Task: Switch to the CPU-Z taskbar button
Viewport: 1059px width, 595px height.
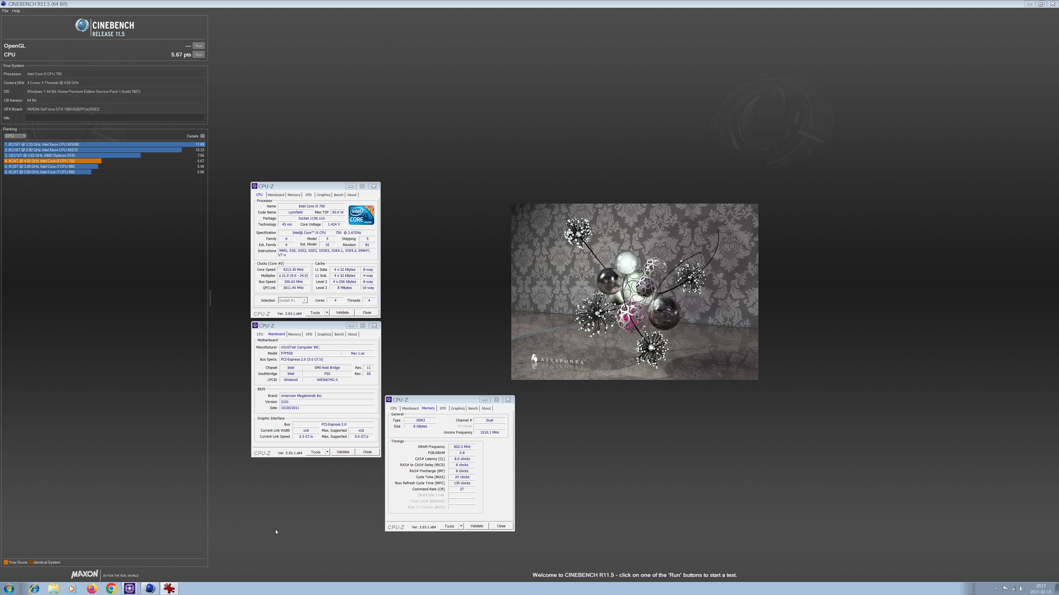Action: tap(130, 588)
